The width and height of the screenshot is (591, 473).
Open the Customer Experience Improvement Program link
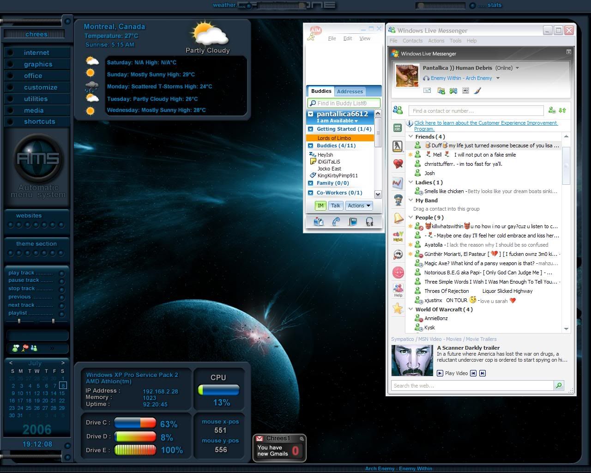coord(486,126)
